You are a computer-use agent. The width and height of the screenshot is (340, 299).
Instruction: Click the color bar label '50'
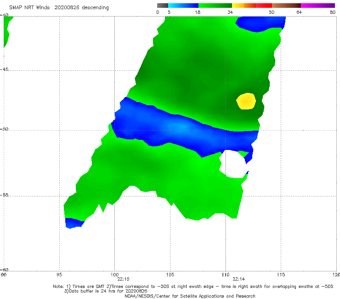[x=272, y=12]
